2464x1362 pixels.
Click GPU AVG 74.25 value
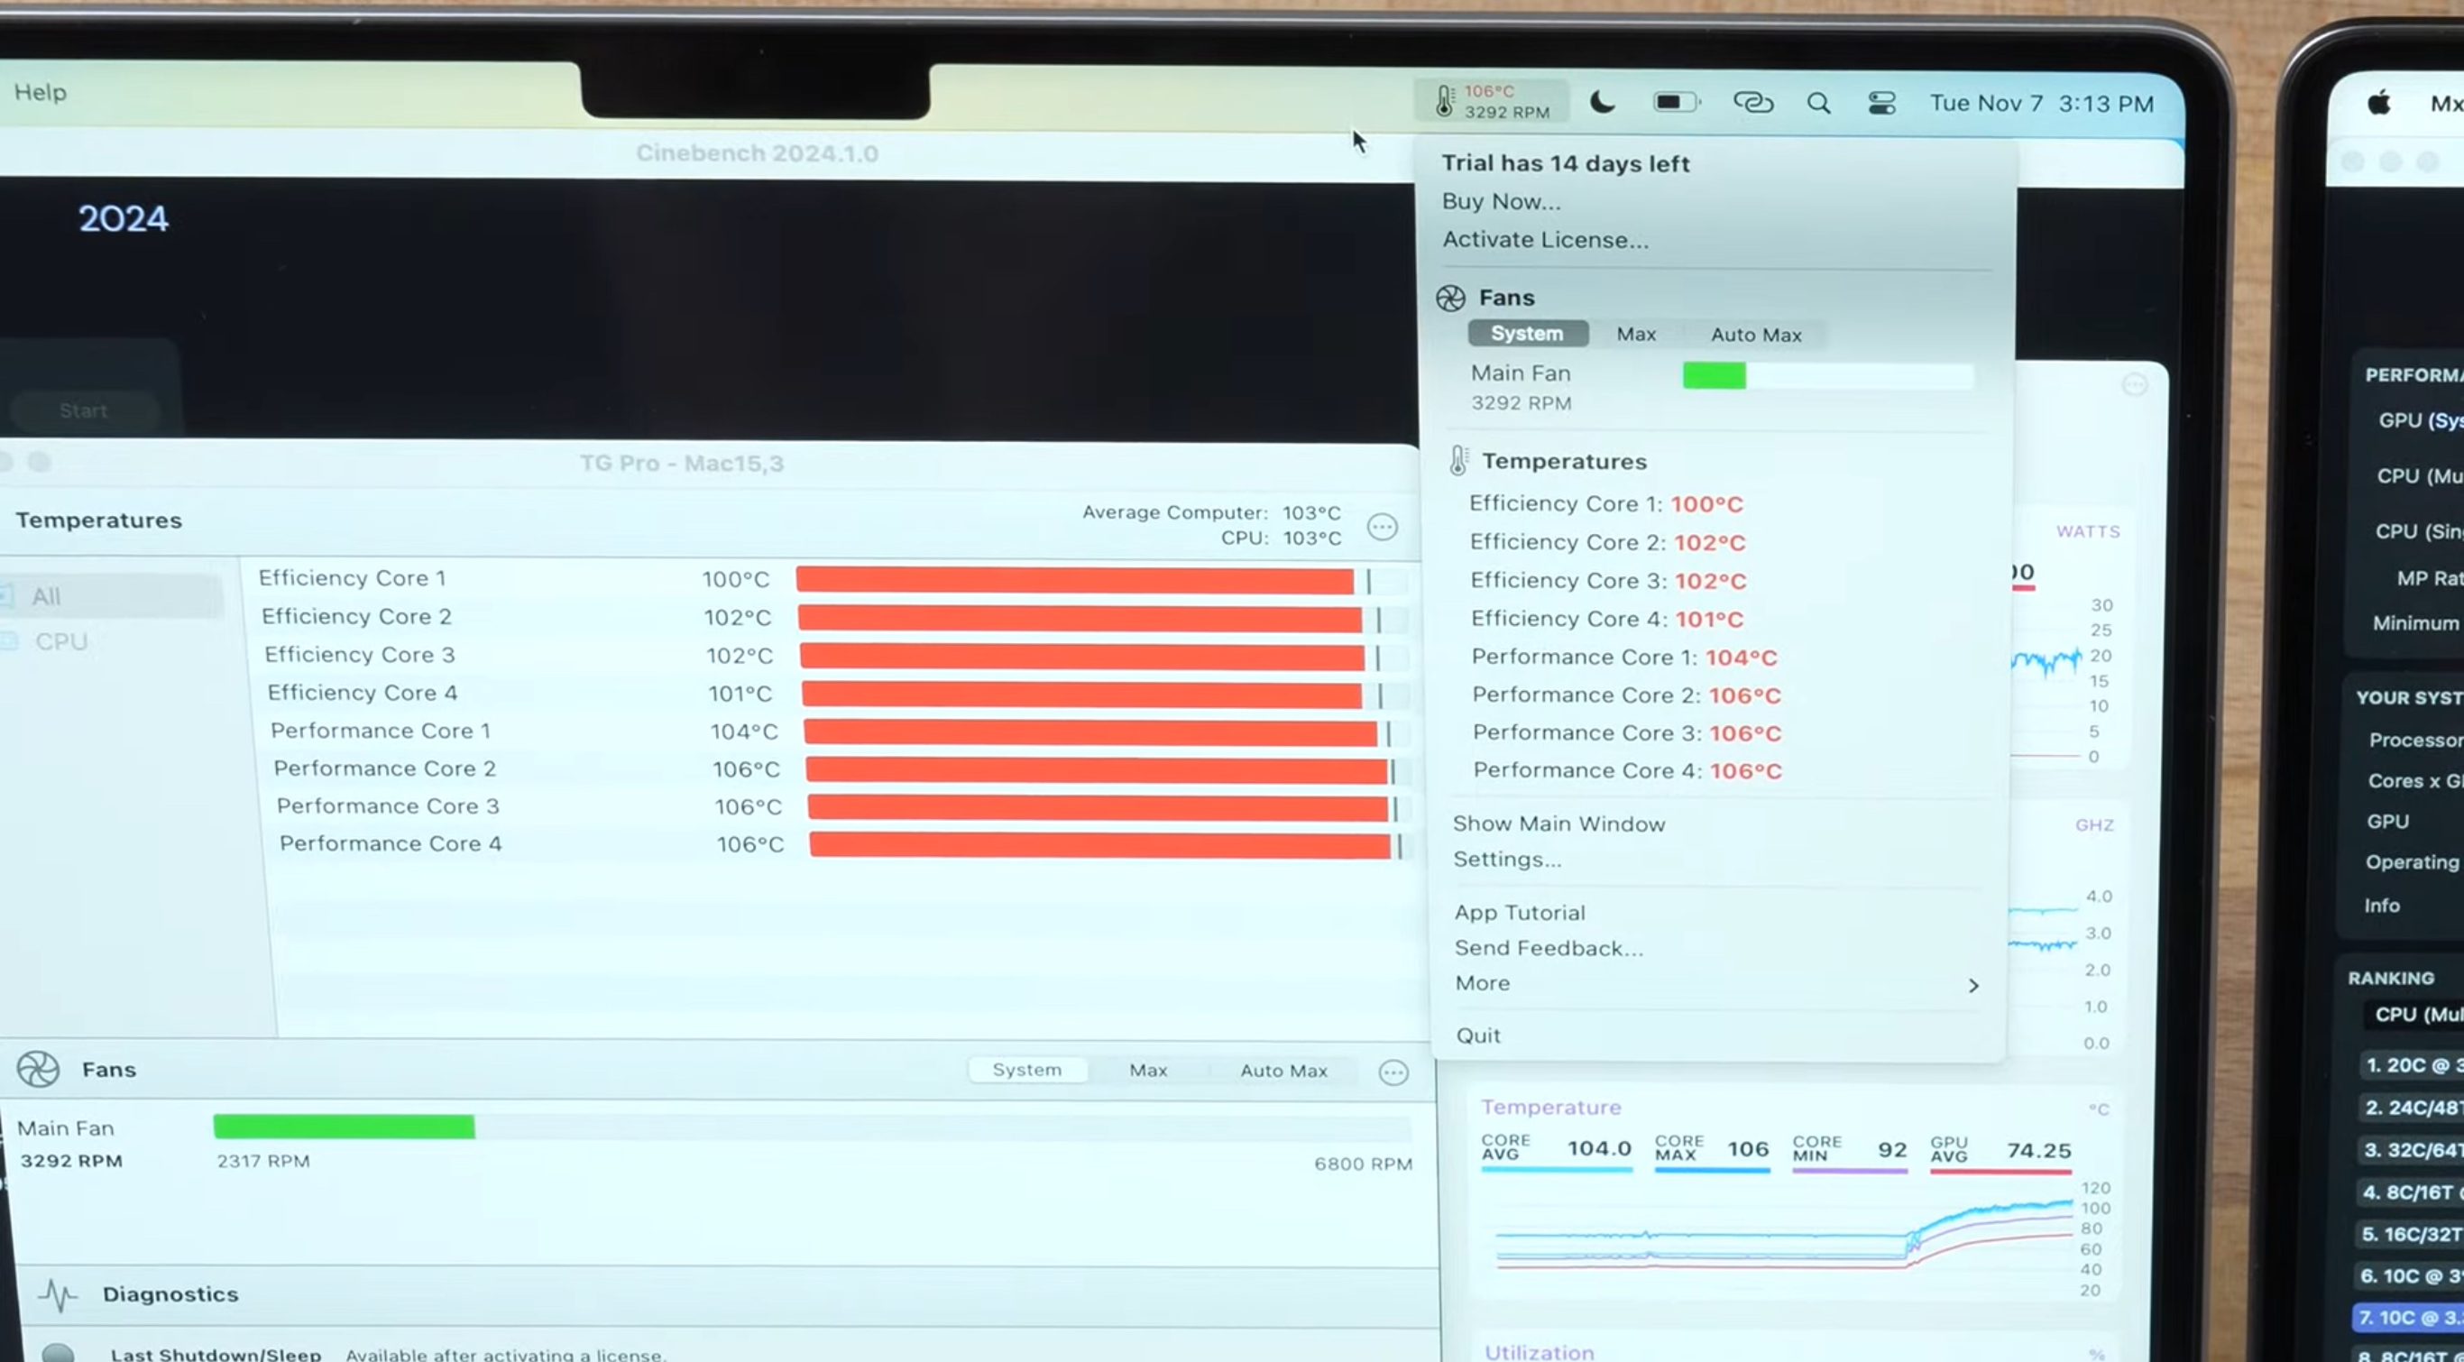2038,1151
